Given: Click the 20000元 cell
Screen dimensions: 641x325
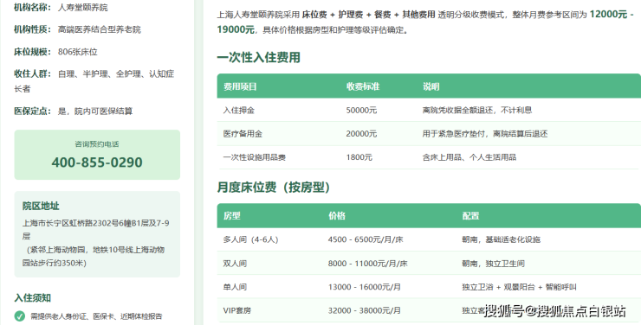Looking at the screenshot, I should [361, 134].
